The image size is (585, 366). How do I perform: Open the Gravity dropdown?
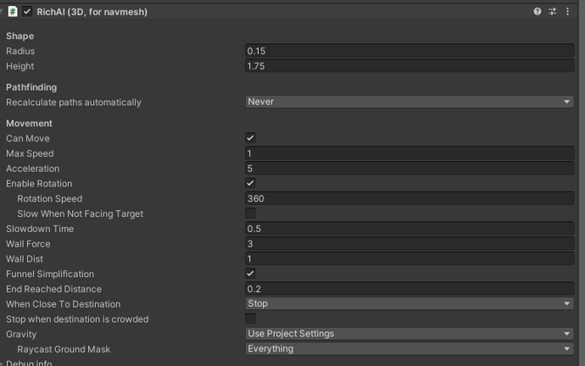pyautogui.click(x=409, y=334)
